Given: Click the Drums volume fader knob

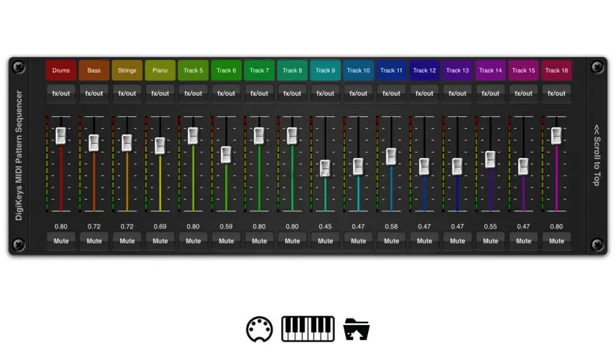Looking at the screenshot, I should coord(61,136).
